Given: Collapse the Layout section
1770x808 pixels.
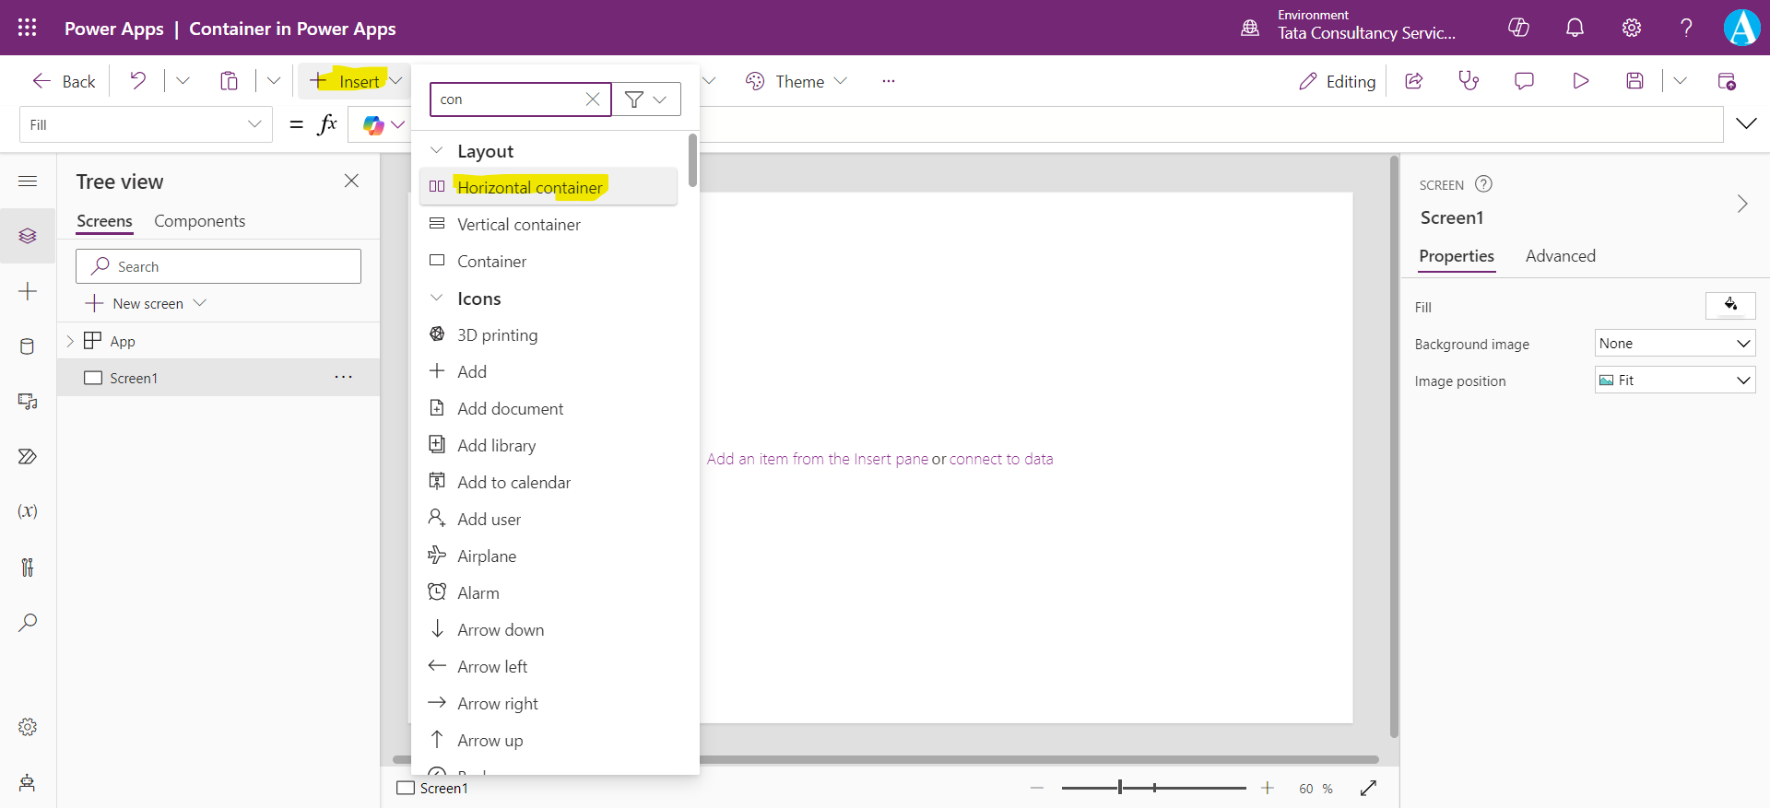Looking at the screenshot, I should 437,151.
